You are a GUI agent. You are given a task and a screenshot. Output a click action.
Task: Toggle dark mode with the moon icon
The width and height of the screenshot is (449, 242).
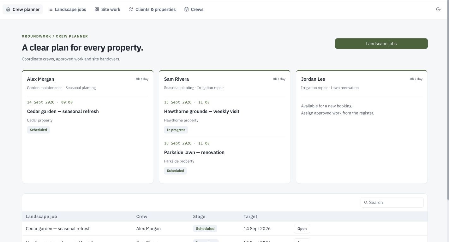tap(438, 9)
